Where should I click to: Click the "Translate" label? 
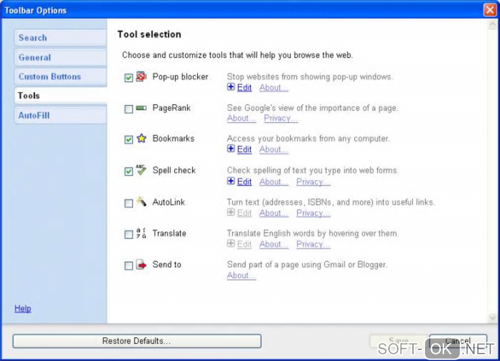point(169,233)
